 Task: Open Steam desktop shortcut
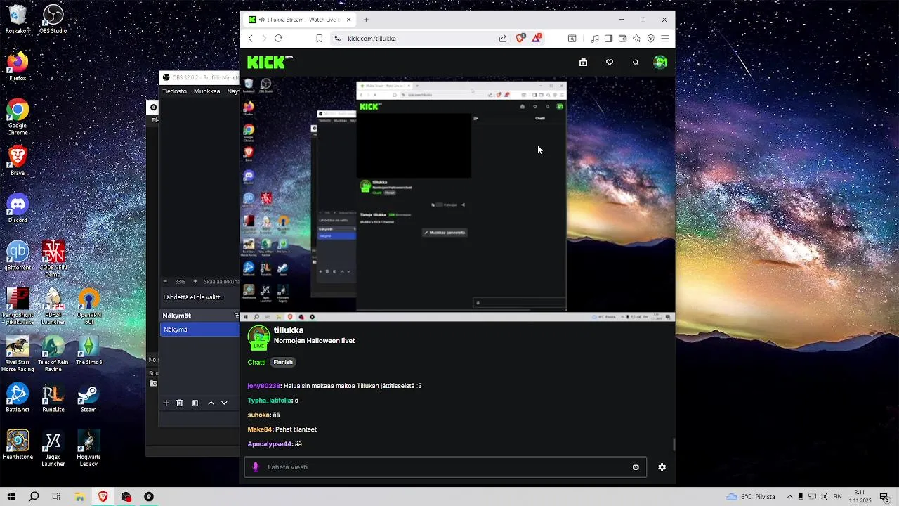(x=88, y=398)
